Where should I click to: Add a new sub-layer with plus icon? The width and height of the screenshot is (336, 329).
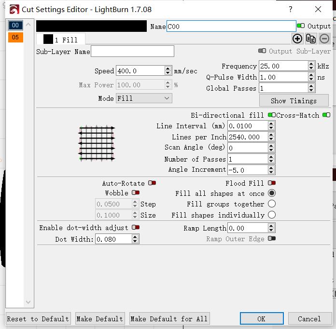[297, 39]
